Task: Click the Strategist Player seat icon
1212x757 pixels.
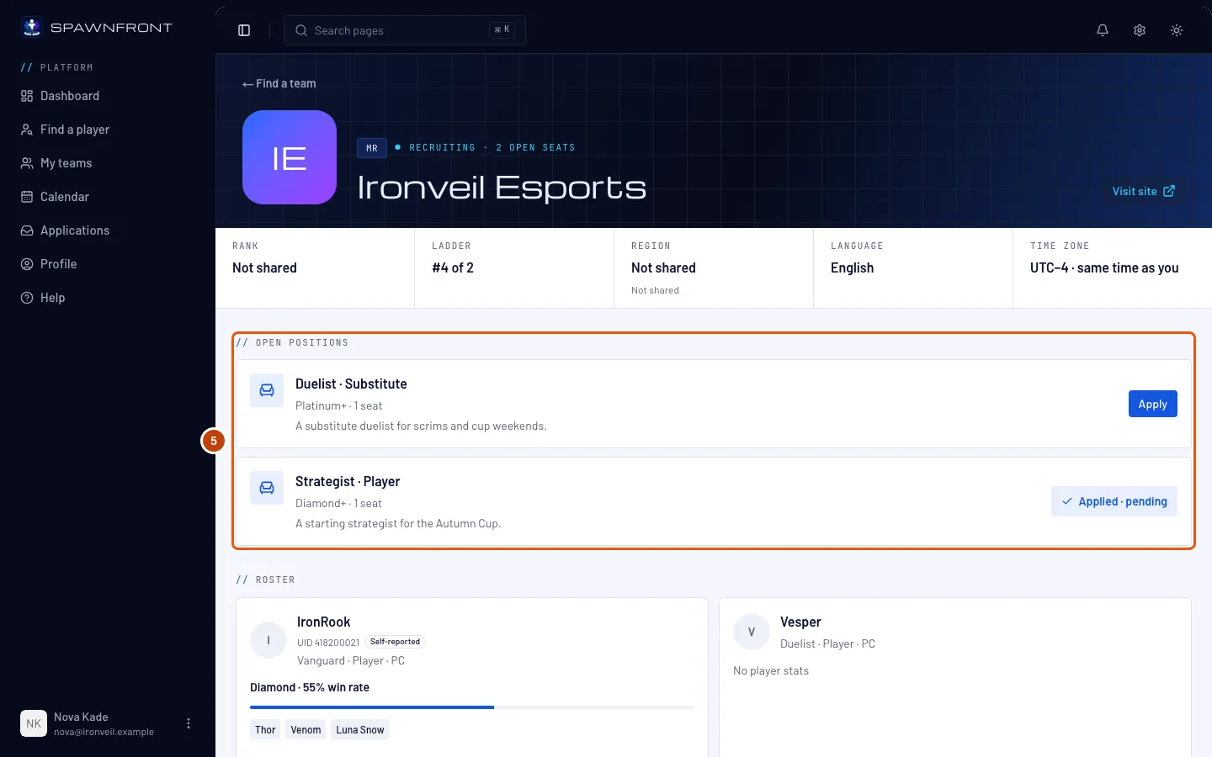Action: point(267,488)
